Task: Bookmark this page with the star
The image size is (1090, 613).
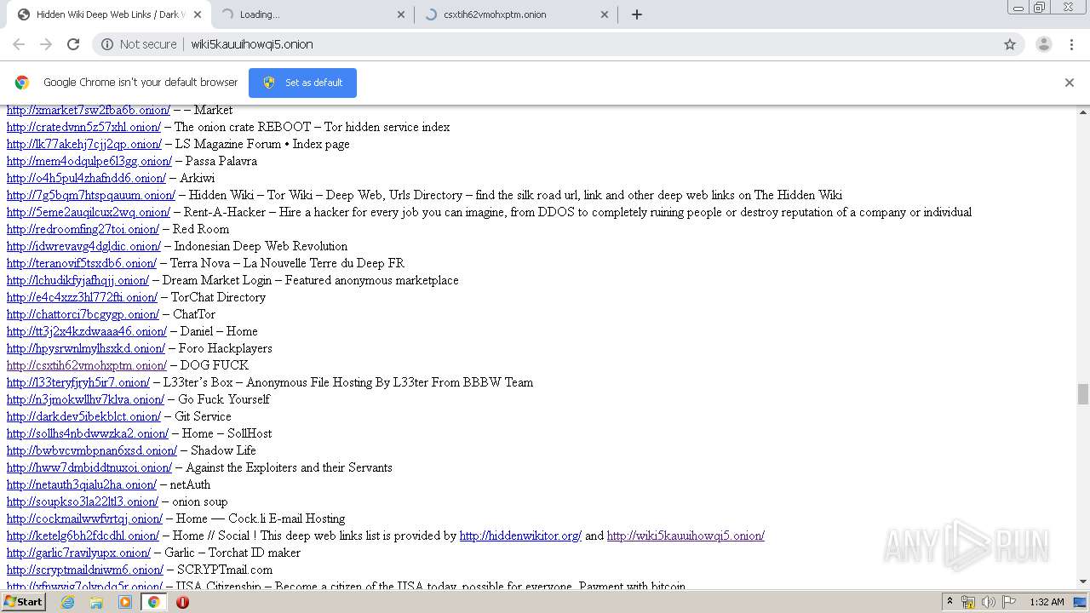Action: tap(1010, 44)
